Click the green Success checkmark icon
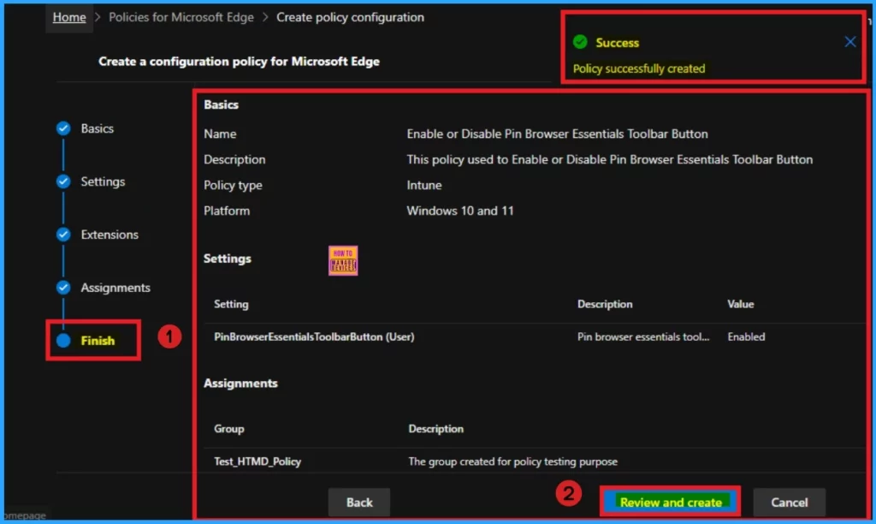The width and height of the screenshot is (876, 524). point(580,42)
